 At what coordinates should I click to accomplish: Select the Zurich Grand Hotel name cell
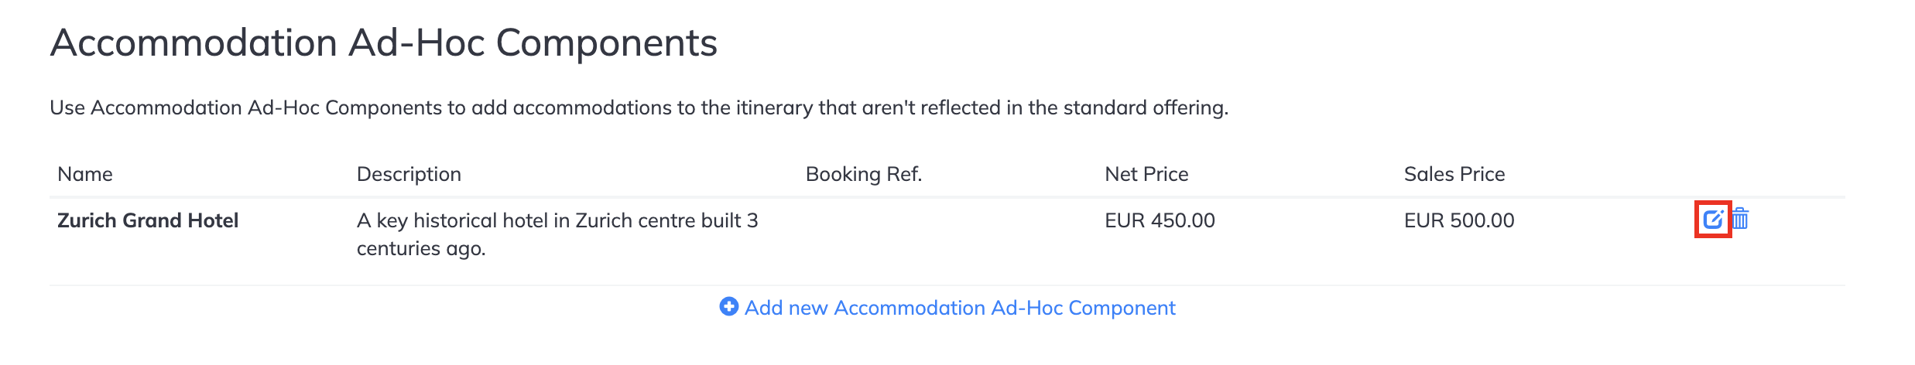(x=148, y=220)
